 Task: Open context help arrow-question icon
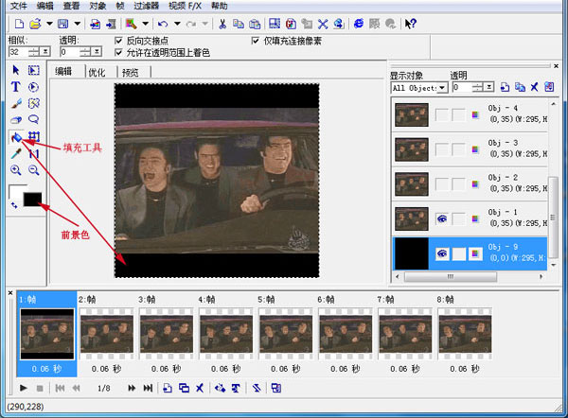point(411,24)
